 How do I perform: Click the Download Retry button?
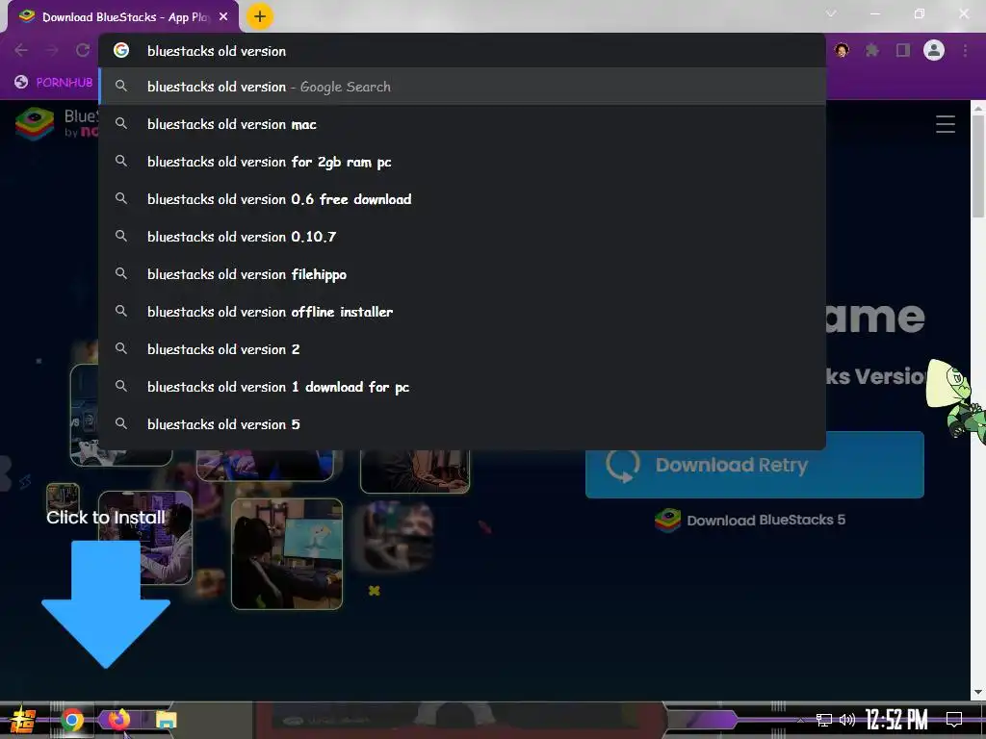pyautogui.click(x=755, y=465)
